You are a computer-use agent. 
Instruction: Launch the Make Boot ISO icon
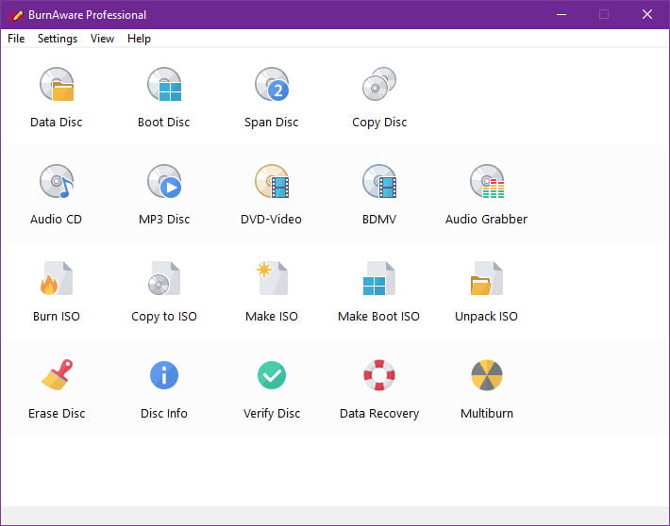(379, 278)
